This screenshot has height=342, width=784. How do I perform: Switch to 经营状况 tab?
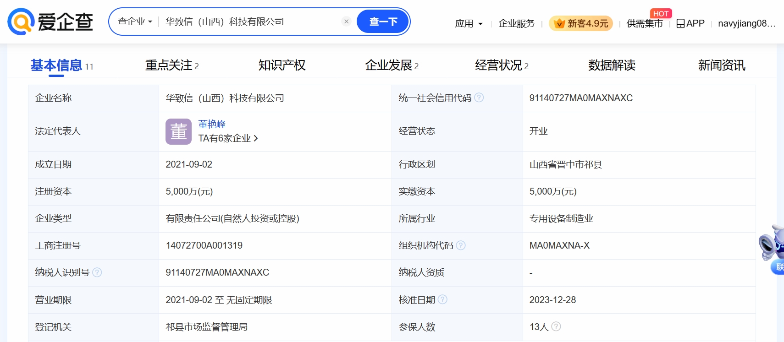click(x=502, y=65)
